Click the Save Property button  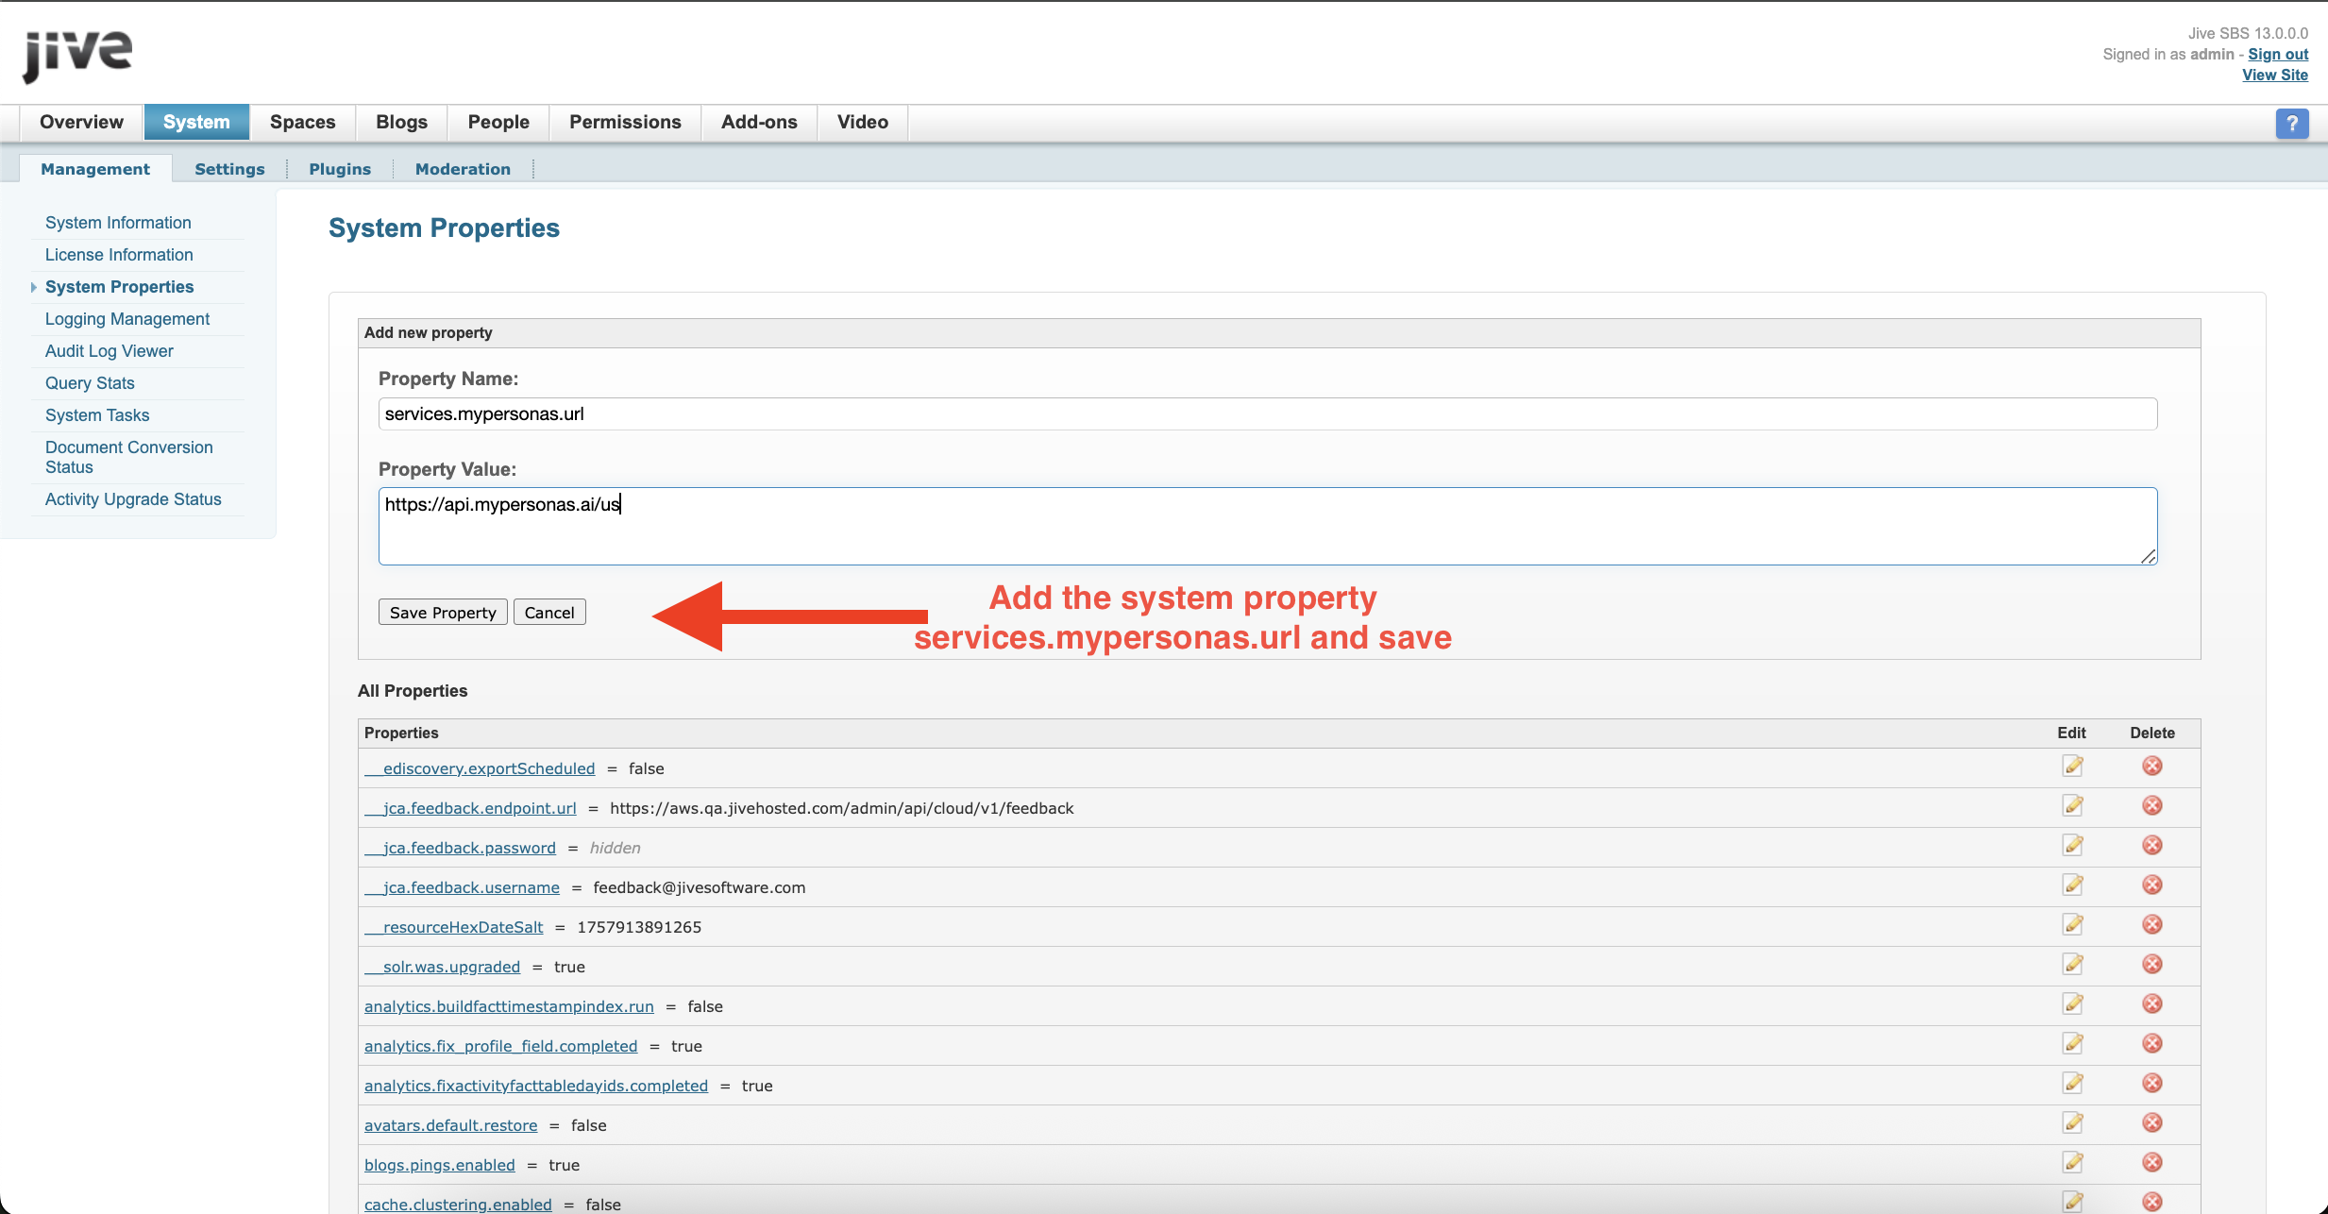443,613
